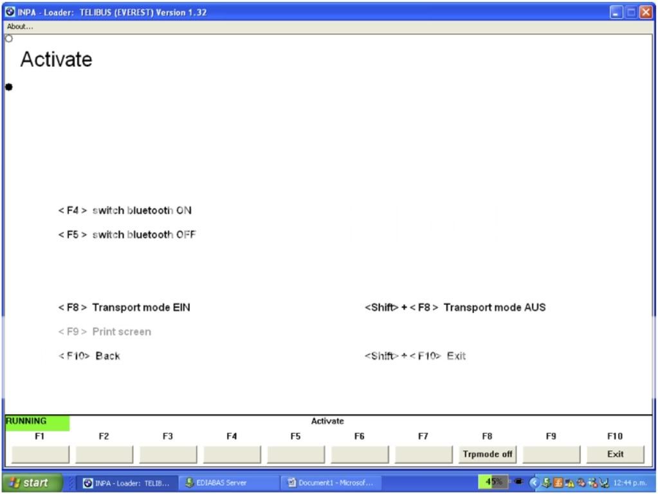Click the green Safely Remove Hardware tray icon
Screen dimensions: 658x494
(546, 483)
